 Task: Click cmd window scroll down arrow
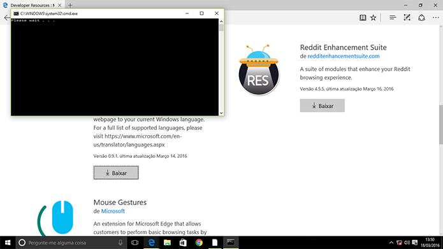(221, 113)
